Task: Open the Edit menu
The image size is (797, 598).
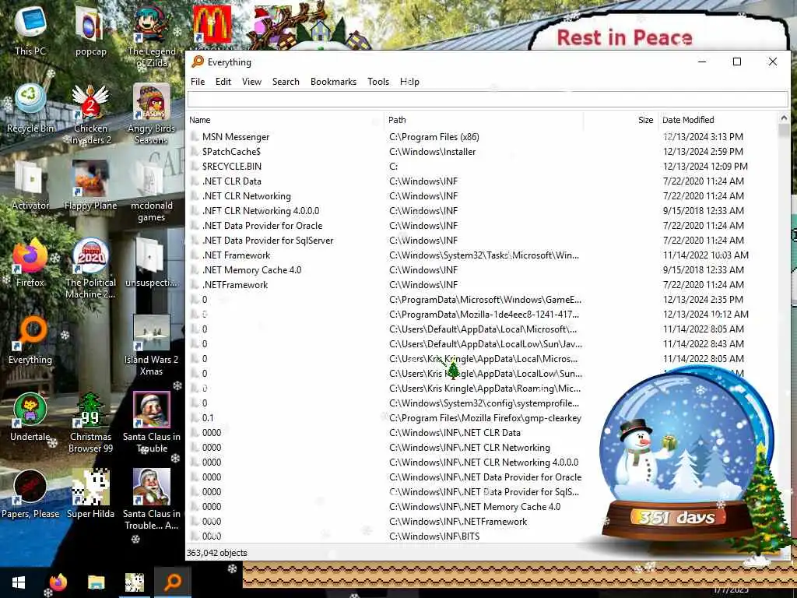Action: point(223,82)
